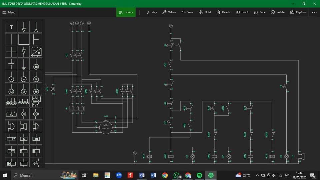Select the M1 Star/Delta motor on canvas

click(x=106, y=127)
